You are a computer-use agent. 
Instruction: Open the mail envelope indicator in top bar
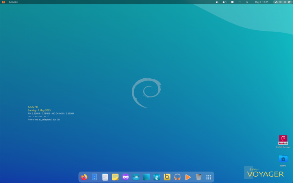(x=232, y=2)
